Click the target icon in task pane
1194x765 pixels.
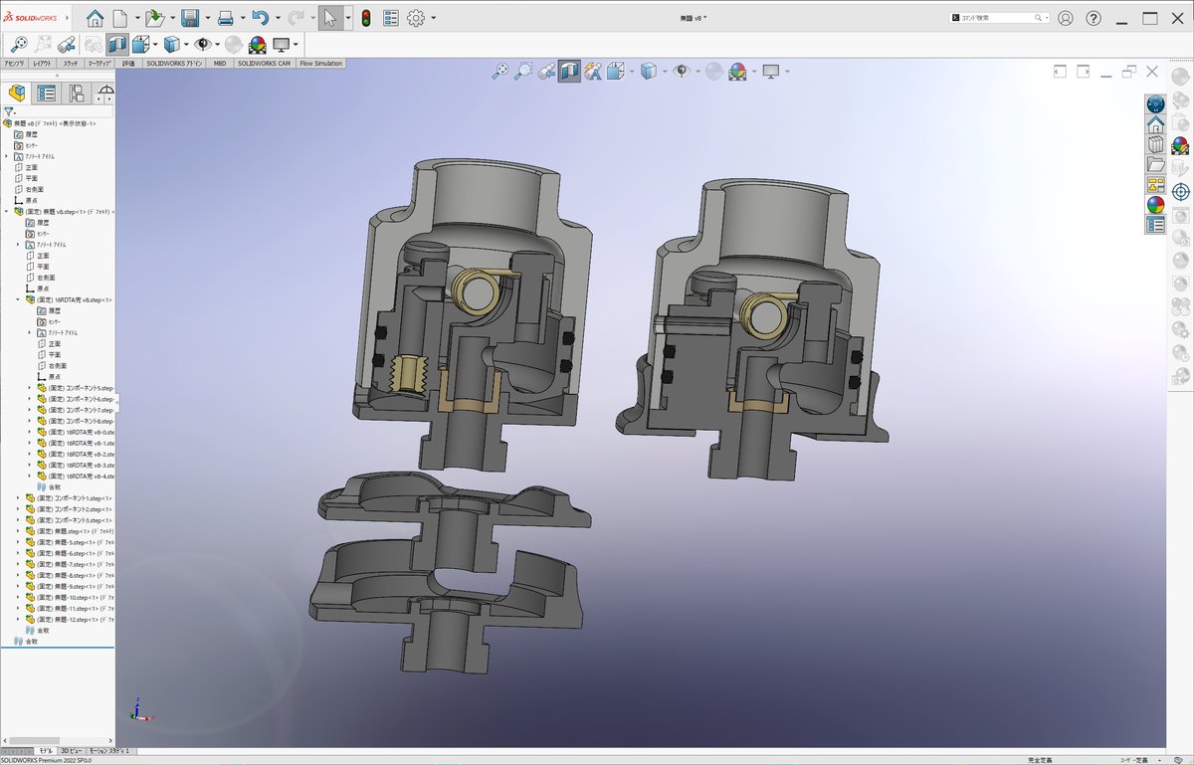click(1181, 191)
